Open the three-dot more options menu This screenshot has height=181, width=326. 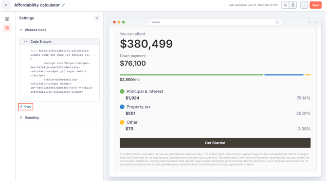(304, 5)
